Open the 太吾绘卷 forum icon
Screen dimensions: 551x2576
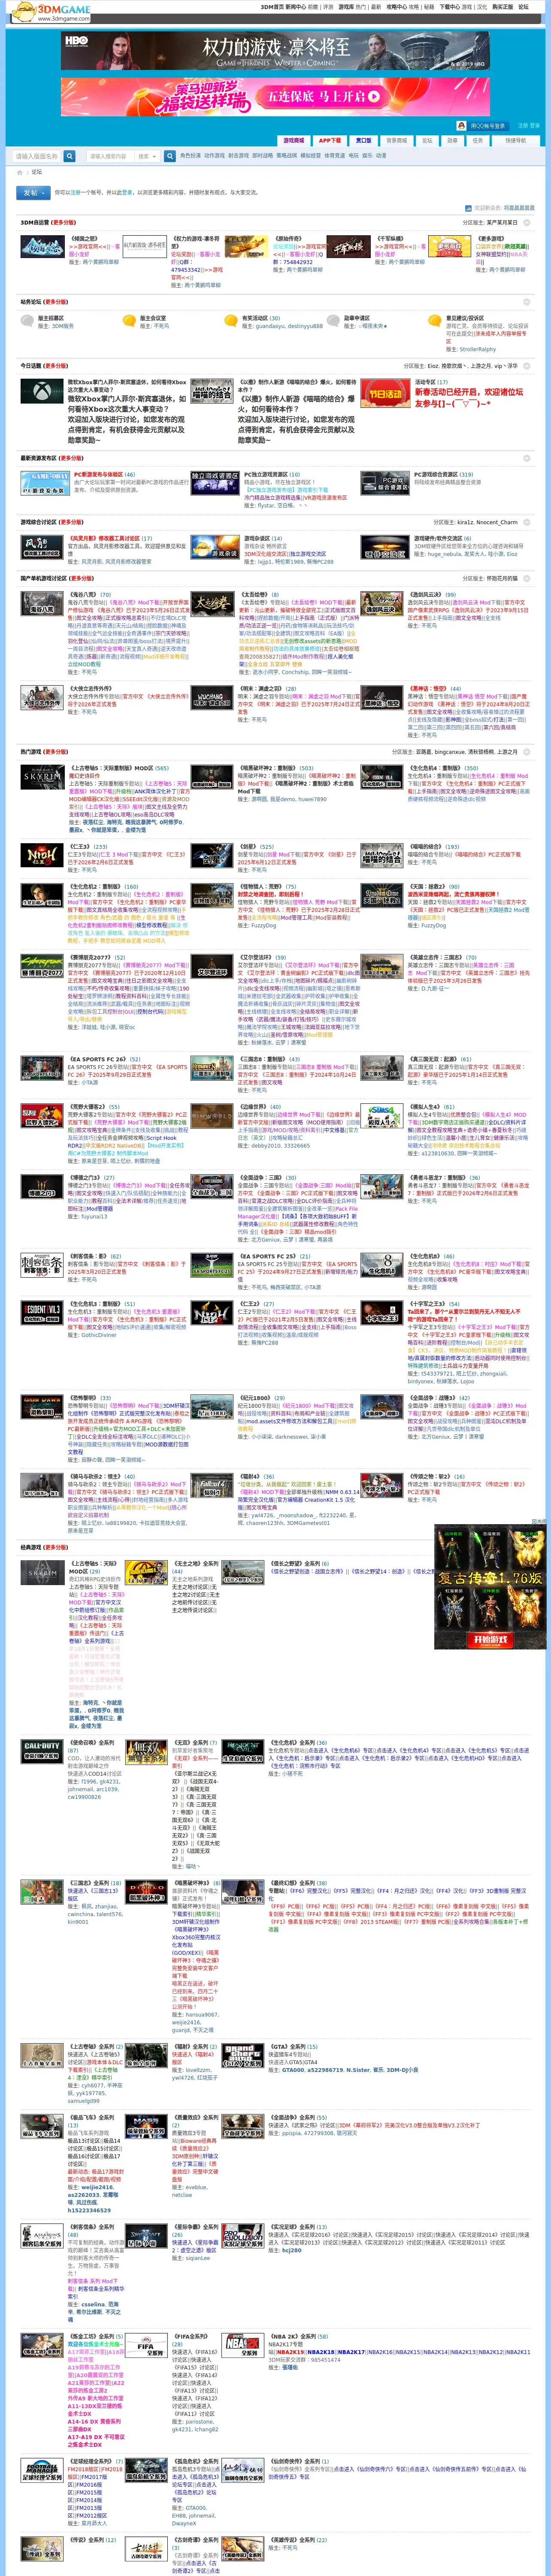point(212,603)
